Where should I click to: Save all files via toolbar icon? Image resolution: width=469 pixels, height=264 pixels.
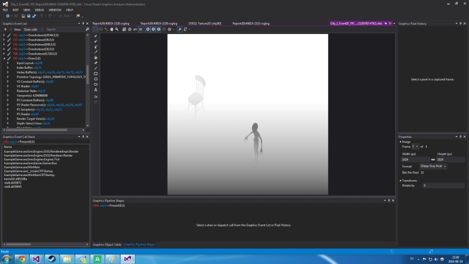[34, 16]
